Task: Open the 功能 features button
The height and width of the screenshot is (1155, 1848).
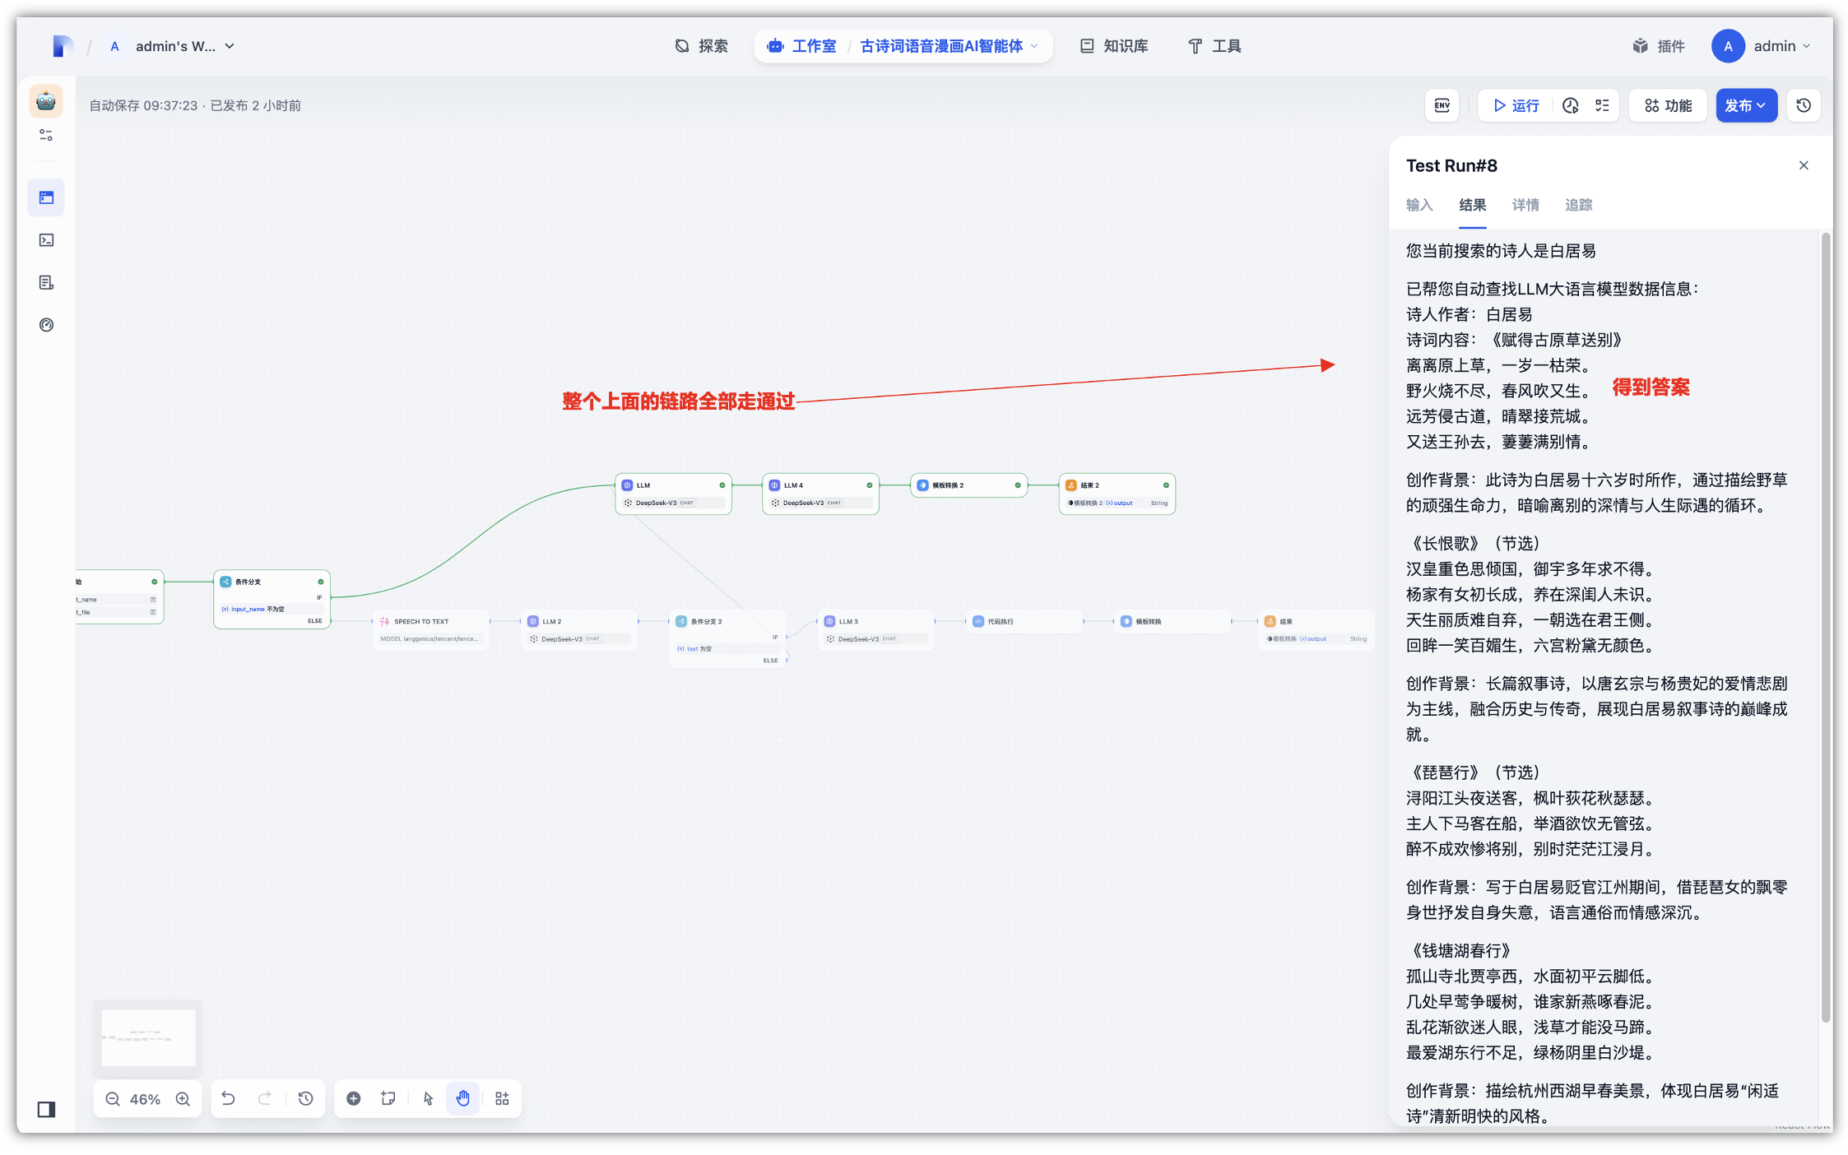Action: pyautogui.click(x=1668, y=105)
